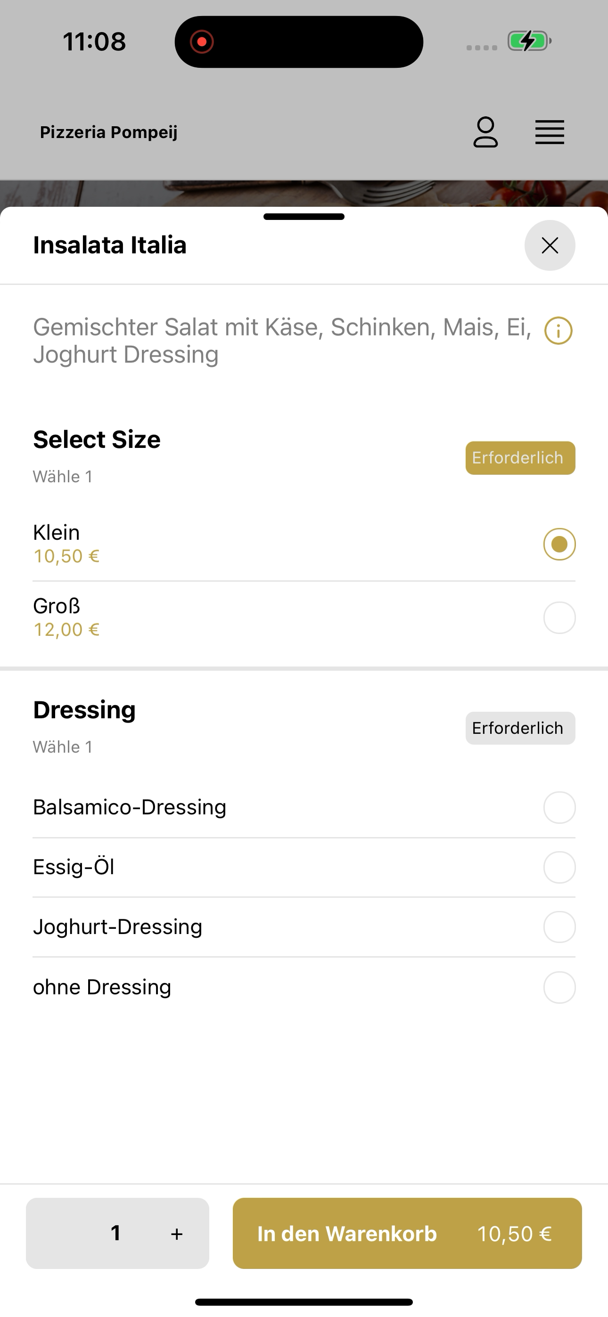Choose Joghurt-Dressing radio option
This screenshot has width=608, height=1317.
[559, 927]
